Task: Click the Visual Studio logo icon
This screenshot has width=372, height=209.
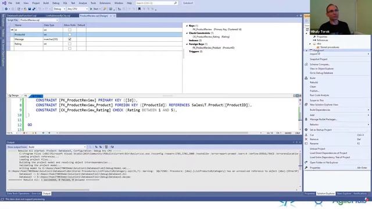Action: (4, 3)
